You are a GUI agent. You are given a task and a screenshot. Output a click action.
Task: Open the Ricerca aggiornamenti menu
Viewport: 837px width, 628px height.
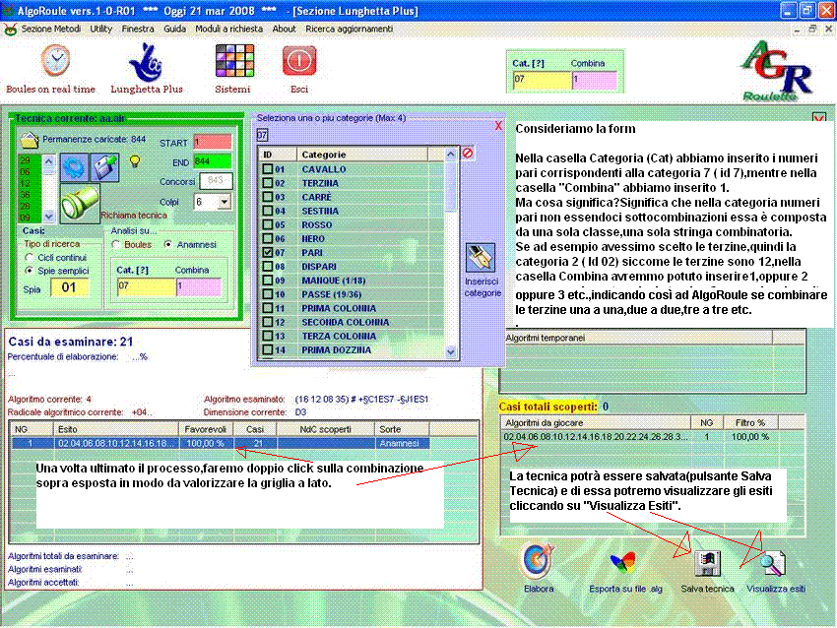click(x=350, y=29)
